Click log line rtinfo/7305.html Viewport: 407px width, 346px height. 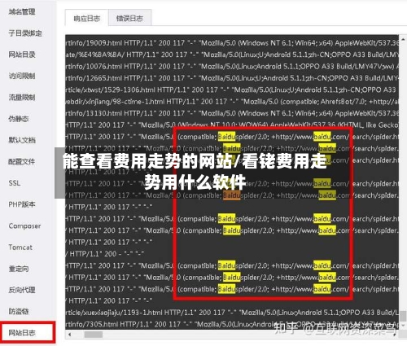point(232,324)
